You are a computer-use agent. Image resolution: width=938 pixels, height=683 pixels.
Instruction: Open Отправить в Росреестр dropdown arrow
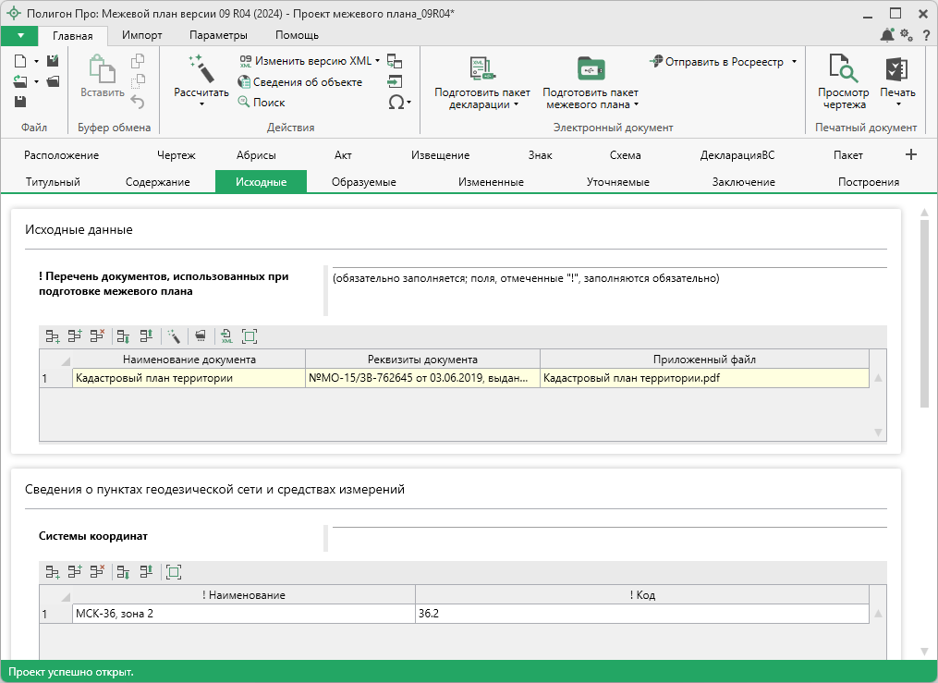(x=794, y=62)
